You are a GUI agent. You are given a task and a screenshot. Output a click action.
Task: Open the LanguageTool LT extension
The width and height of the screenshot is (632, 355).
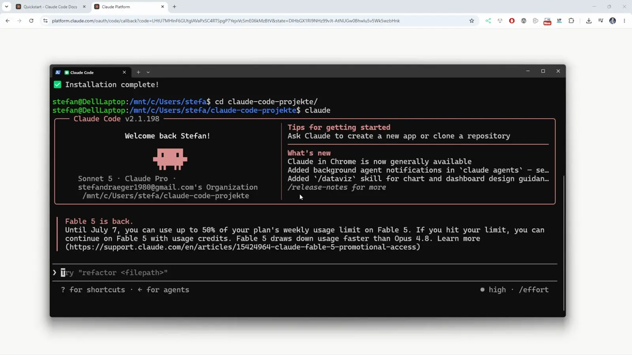point(559,21)
